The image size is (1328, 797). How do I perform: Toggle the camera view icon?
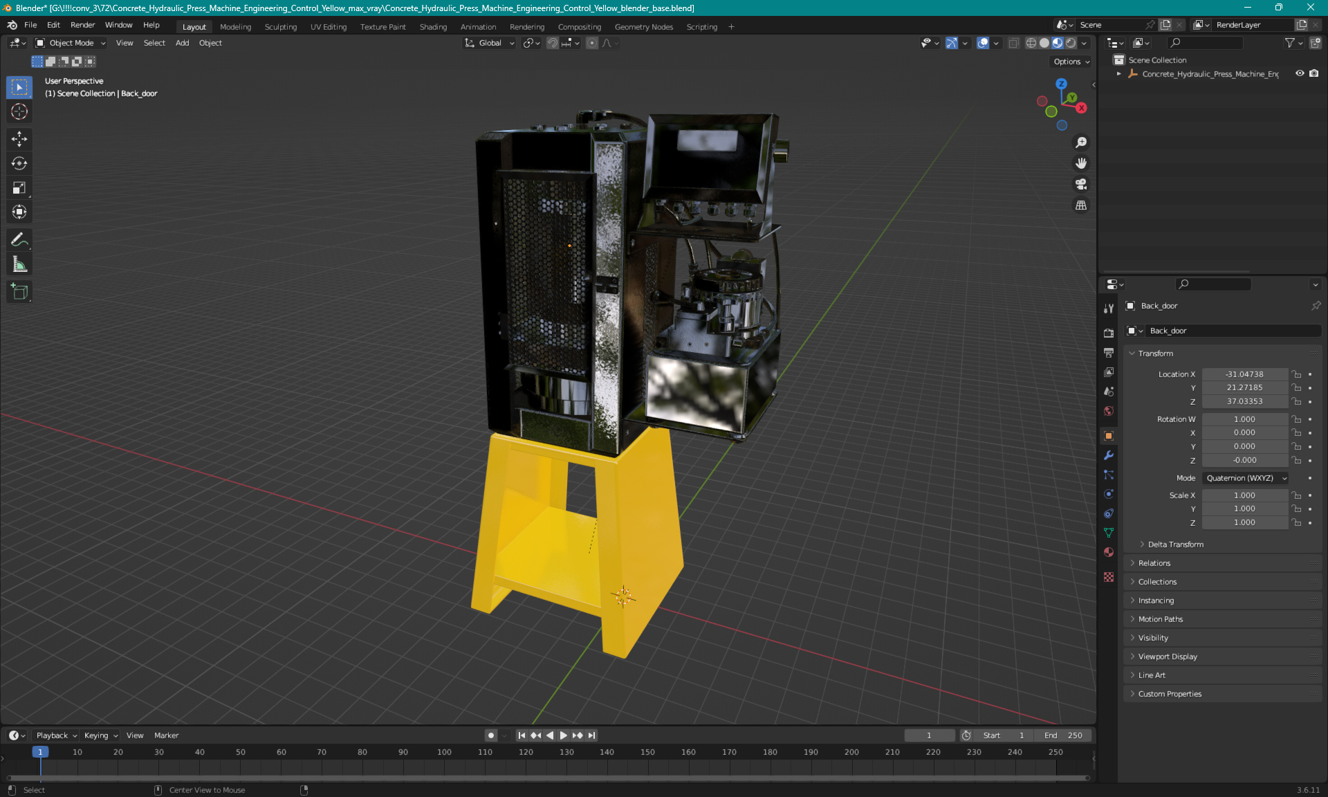tap(1081, 184)
